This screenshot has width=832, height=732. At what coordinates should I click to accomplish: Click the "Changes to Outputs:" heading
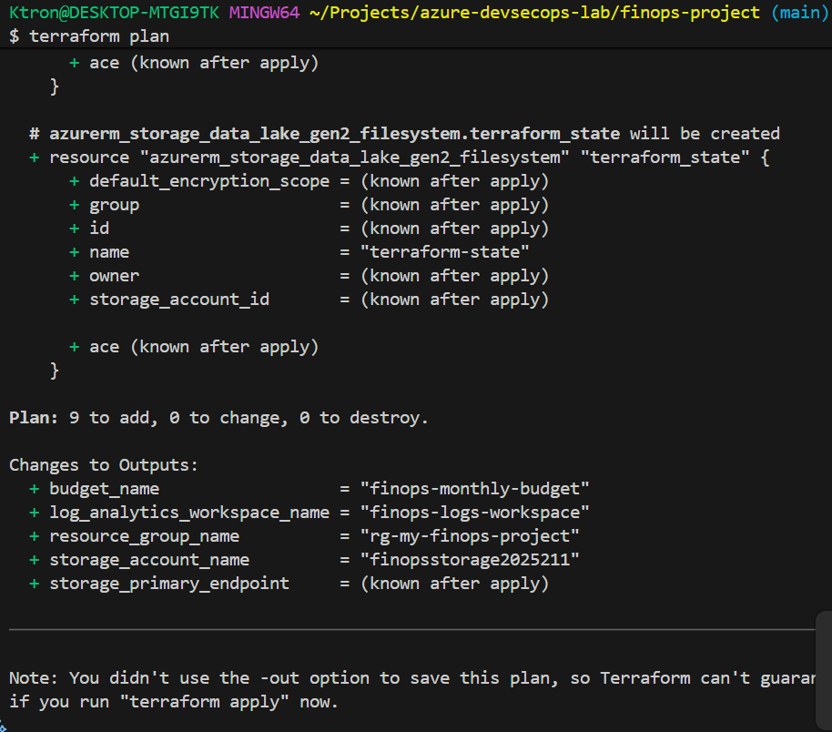point(104,465)
